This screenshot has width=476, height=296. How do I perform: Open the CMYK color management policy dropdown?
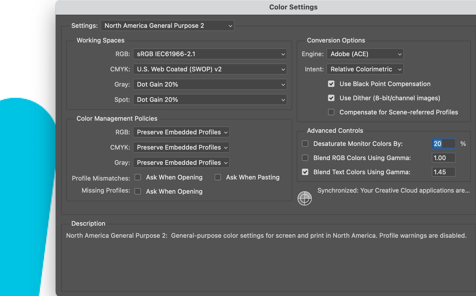pos(181,147)
